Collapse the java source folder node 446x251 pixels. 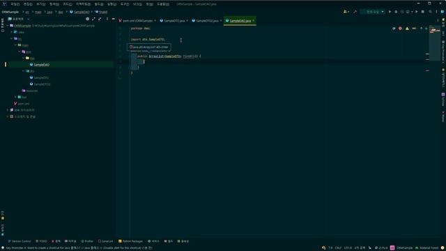pos(20,52)
